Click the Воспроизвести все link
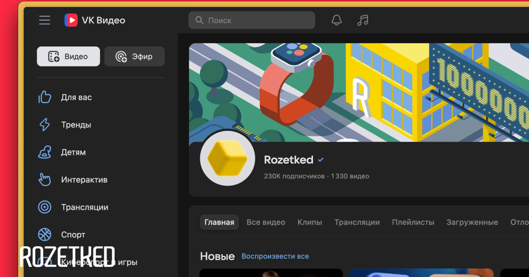 tap(275, 256)
